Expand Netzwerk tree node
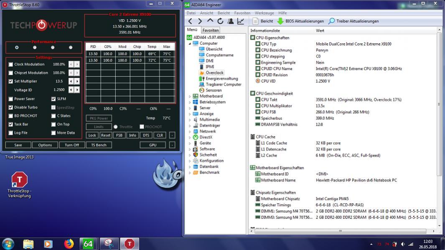Screen dimensions: 445x250 point(190,131)
